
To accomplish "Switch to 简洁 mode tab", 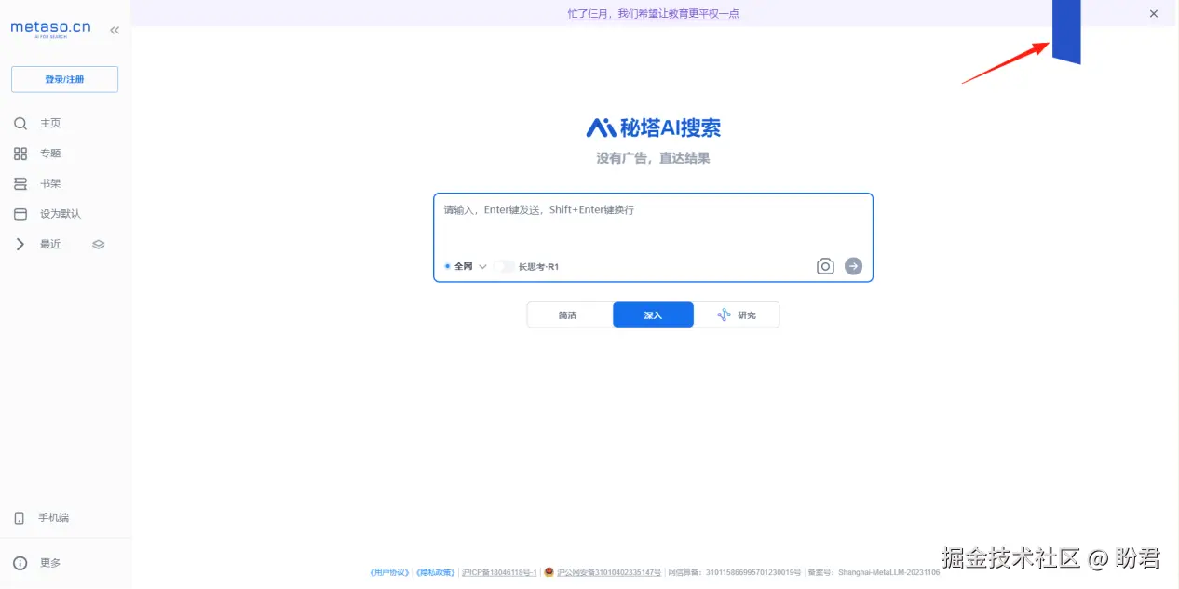I will [569, 315].
